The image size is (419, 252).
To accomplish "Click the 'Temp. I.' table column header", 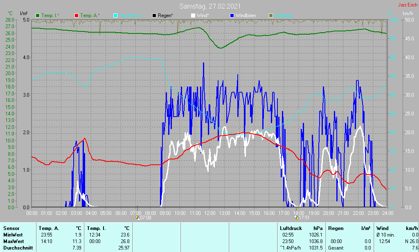I will [96, 228].
